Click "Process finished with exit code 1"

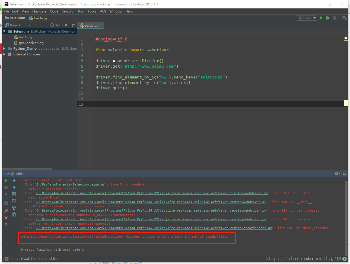click(52, 250)
